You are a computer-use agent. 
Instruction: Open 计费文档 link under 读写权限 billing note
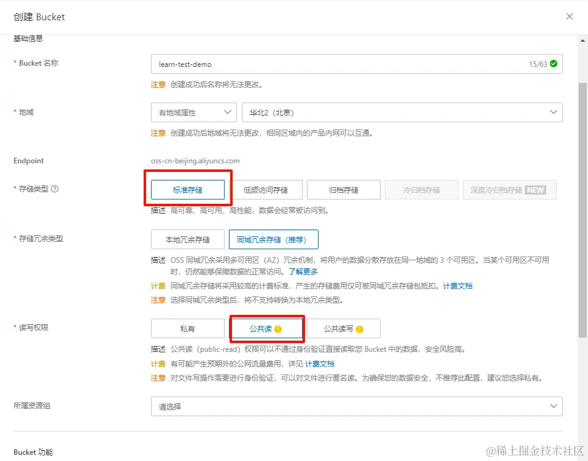click(x=320, y=364)
